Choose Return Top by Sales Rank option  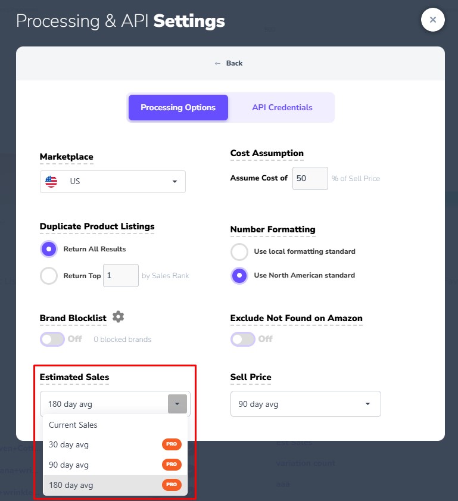pyautogui.click(x=49, y=276)
